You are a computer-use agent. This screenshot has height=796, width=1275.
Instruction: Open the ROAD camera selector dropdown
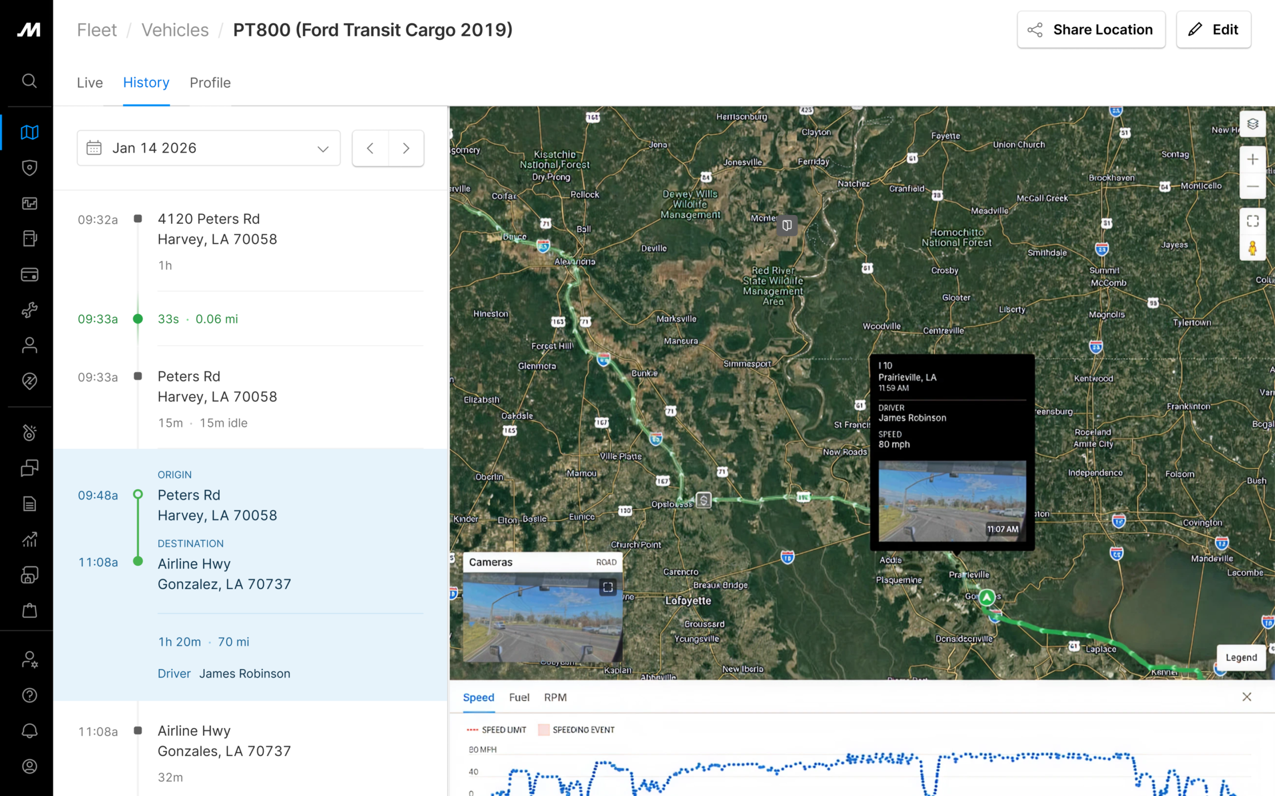pyautogui.click(x=607, y=562)
